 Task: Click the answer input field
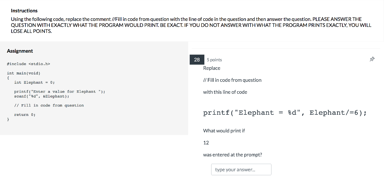241,169
